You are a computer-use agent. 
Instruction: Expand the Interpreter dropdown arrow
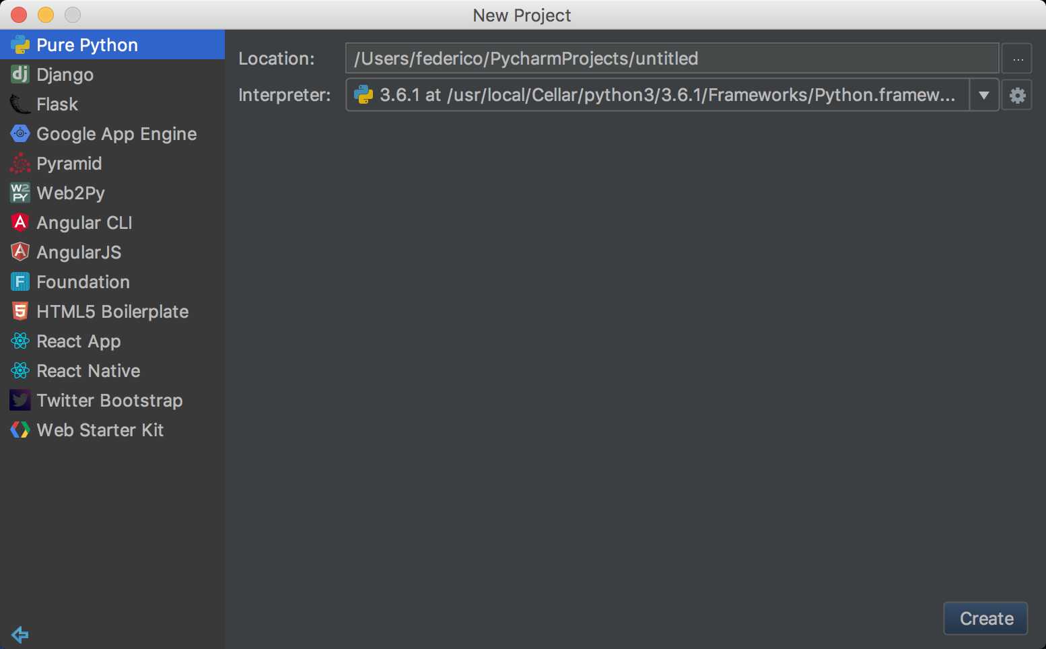[984, 95]
